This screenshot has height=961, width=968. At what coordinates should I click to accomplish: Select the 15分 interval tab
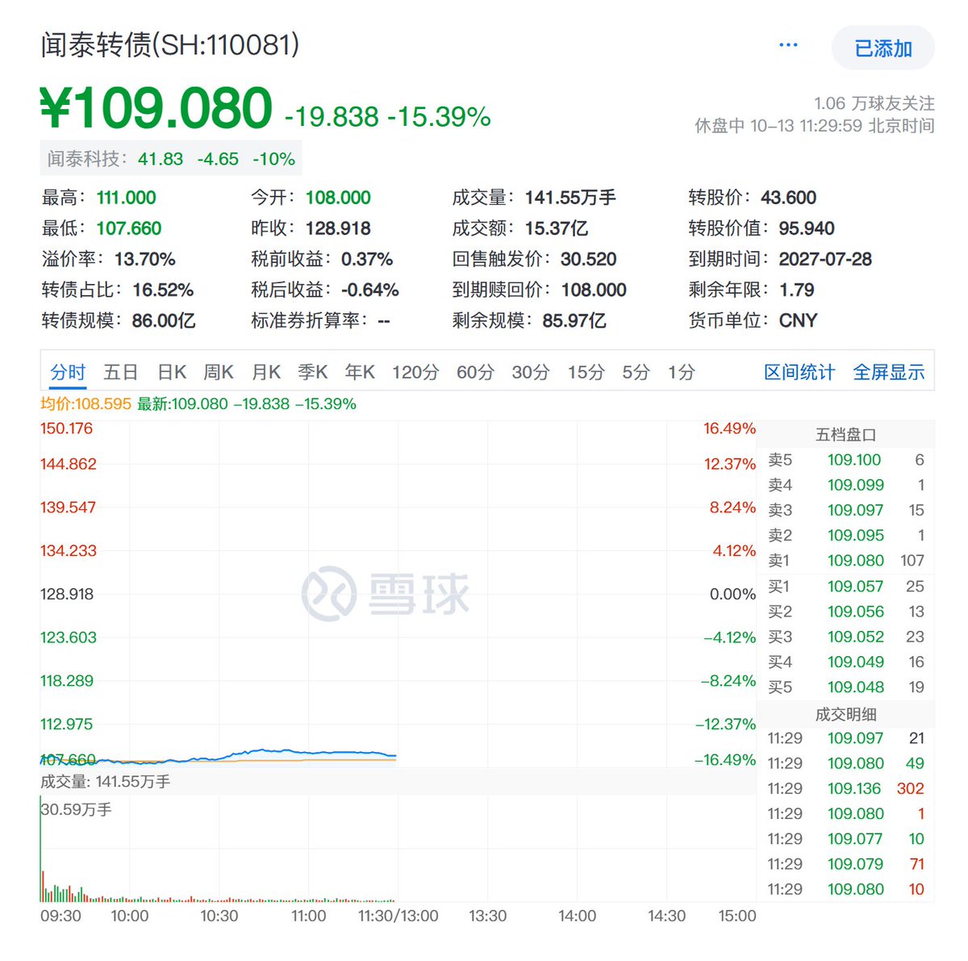[x=585, y=372]
